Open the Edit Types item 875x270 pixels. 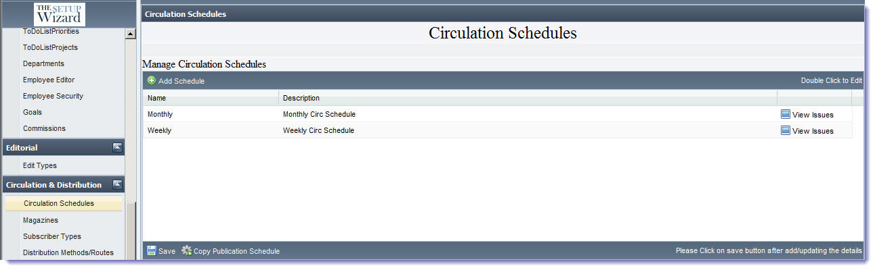click(x=40, y=165)
